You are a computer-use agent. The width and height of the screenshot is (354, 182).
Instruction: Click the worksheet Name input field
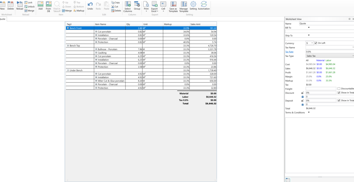coord(326,24)
